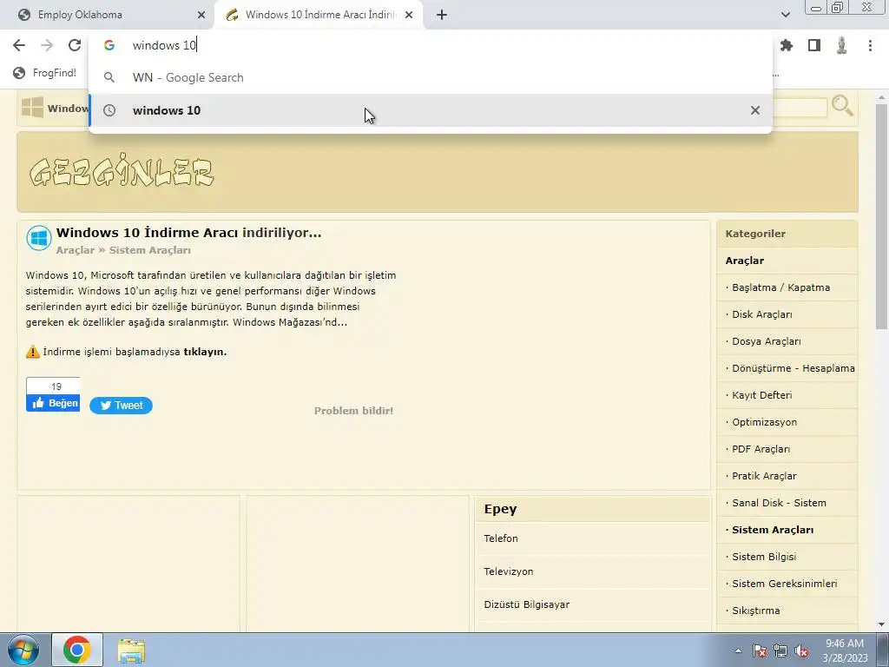Click the Chrome taskbar icon

point(77,650)
